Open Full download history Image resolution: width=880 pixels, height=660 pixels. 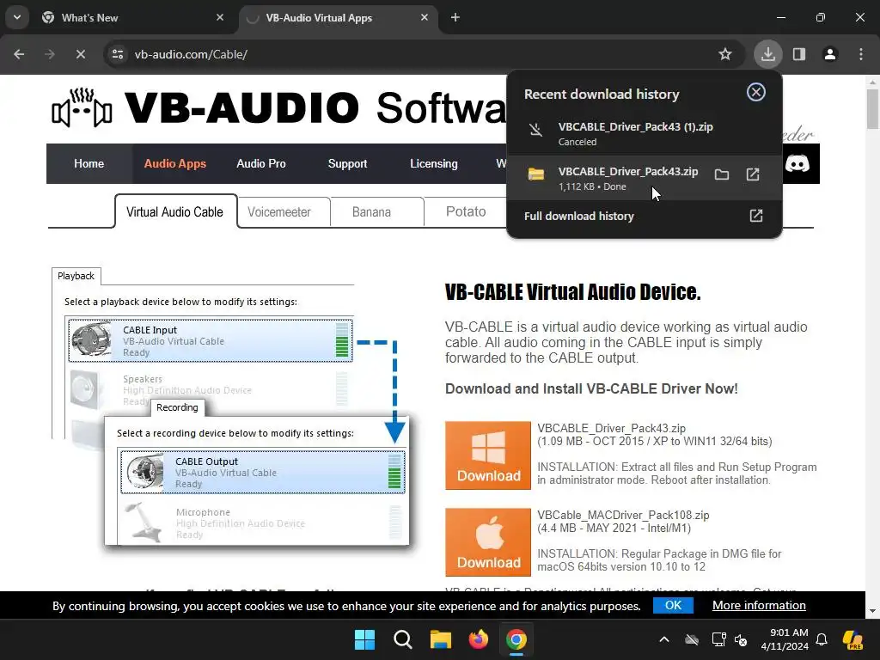coord(645,216)
